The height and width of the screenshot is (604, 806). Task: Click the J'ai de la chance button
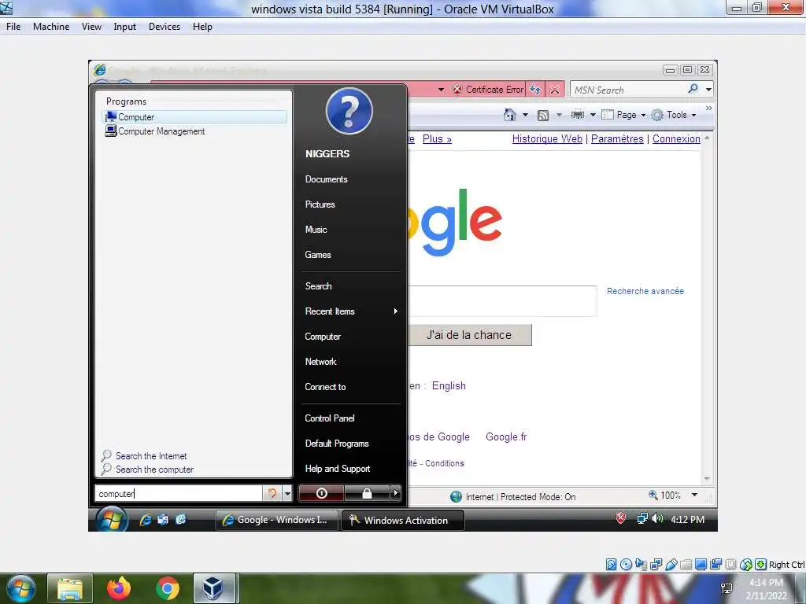pyautogui.click(x=469, y=335)
